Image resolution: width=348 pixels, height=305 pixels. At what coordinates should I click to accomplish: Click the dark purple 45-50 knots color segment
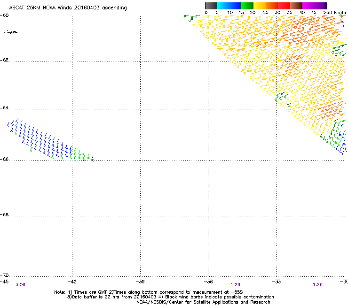(x=321, y=6)
